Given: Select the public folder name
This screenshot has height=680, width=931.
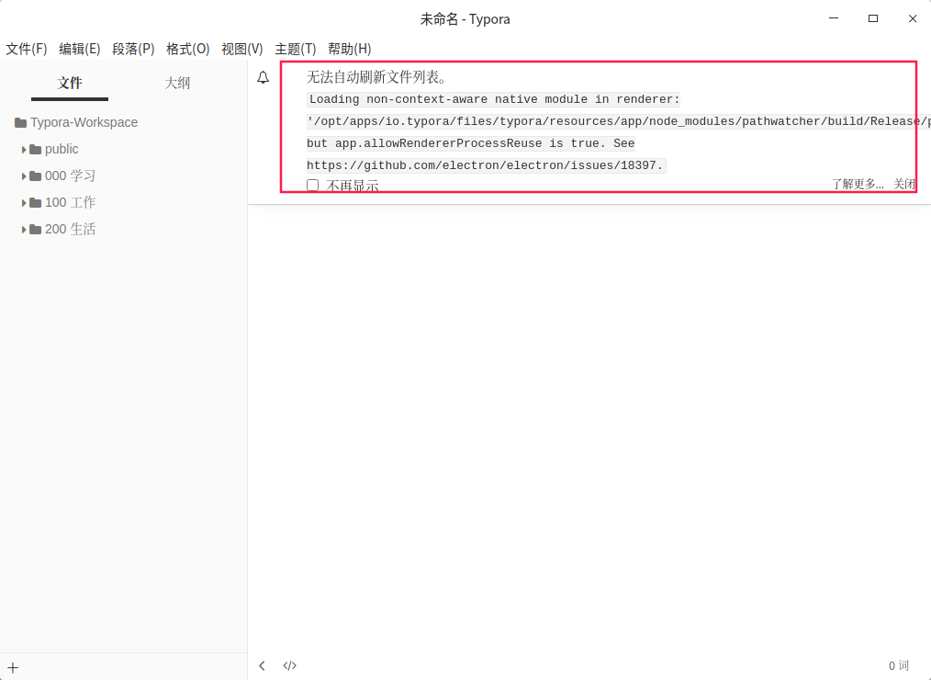Looking at the screenshot, I should [62, 149].
